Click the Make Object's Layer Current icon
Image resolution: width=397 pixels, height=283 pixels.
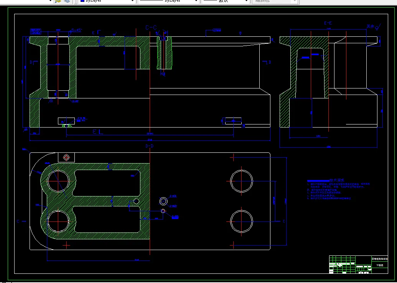point(58,1)
